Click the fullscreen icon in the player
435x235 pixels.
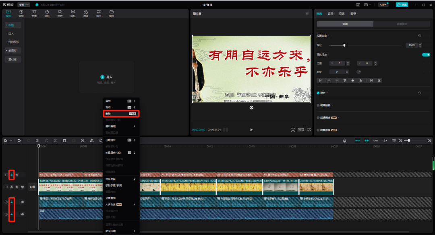[309, 129]
